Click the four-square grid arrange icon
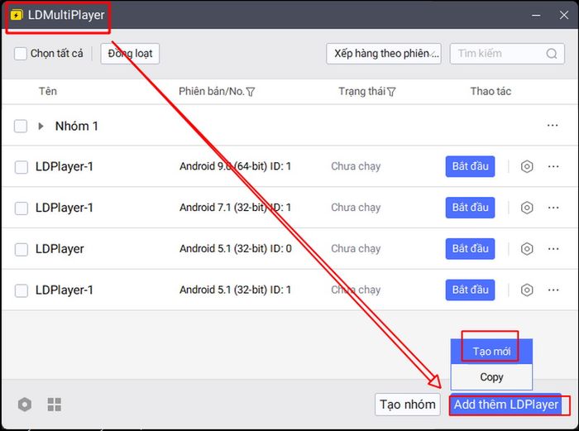 [x=55, y=405]
